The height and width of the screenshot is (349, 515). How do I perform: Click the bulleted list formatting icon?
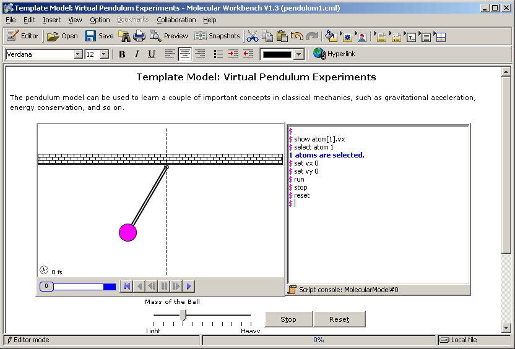pyautogui.click(x=218, y=54)
